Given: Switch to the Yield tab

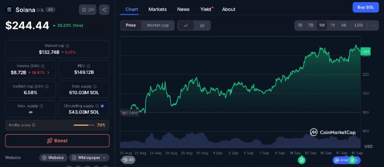Looking at the screenshot, I should tap(205, 9).
